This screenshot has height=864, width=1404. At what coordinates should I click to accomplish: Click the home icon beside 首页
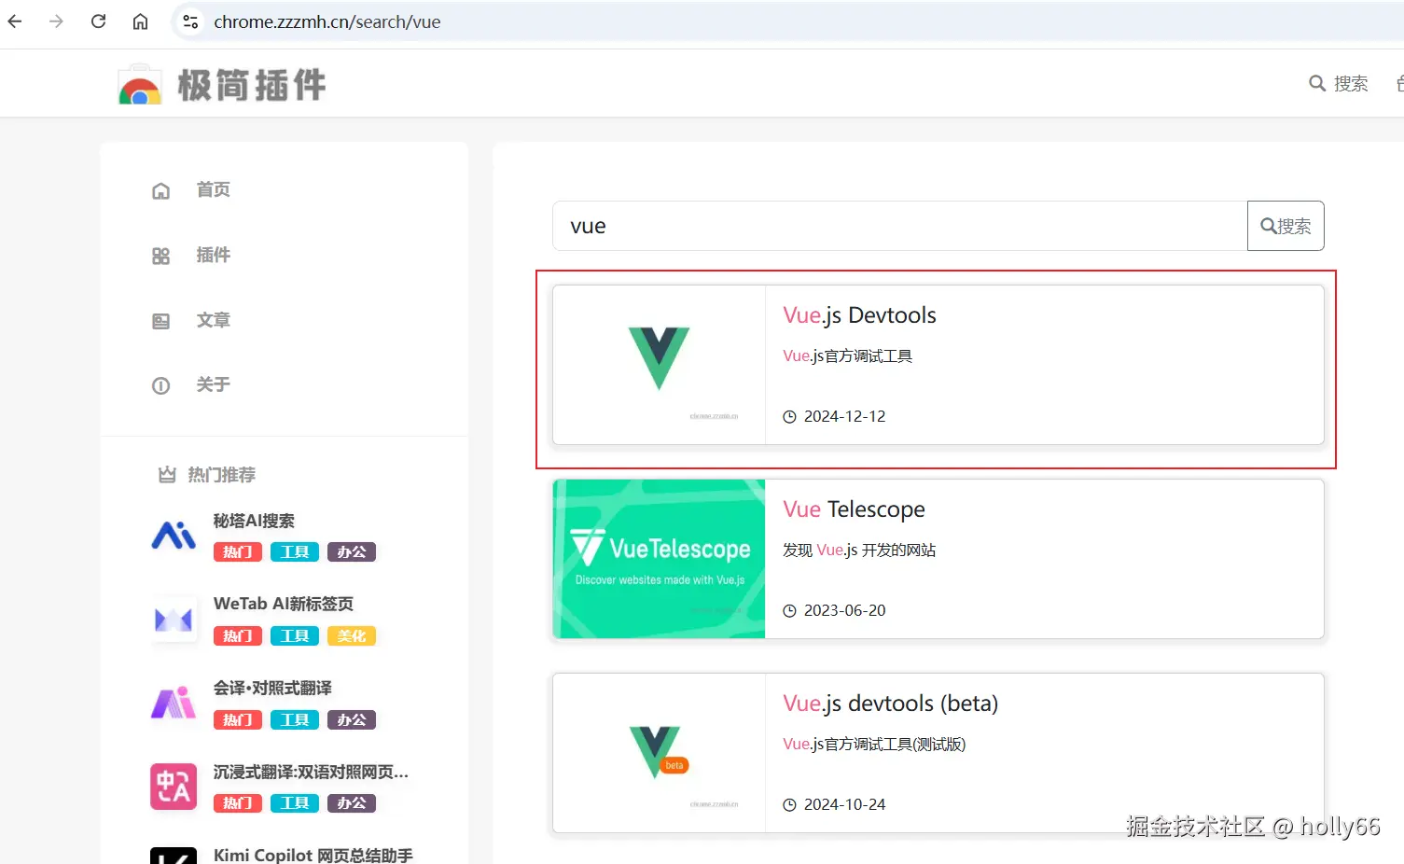160,190
